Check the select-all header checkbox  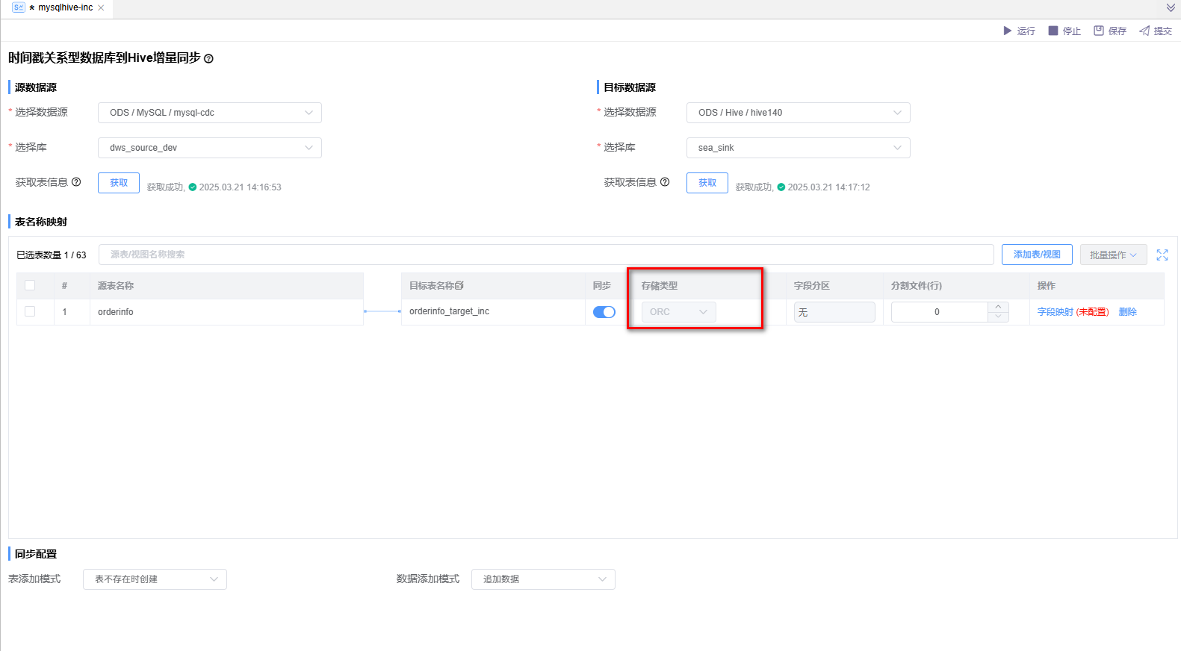point(30,285)
